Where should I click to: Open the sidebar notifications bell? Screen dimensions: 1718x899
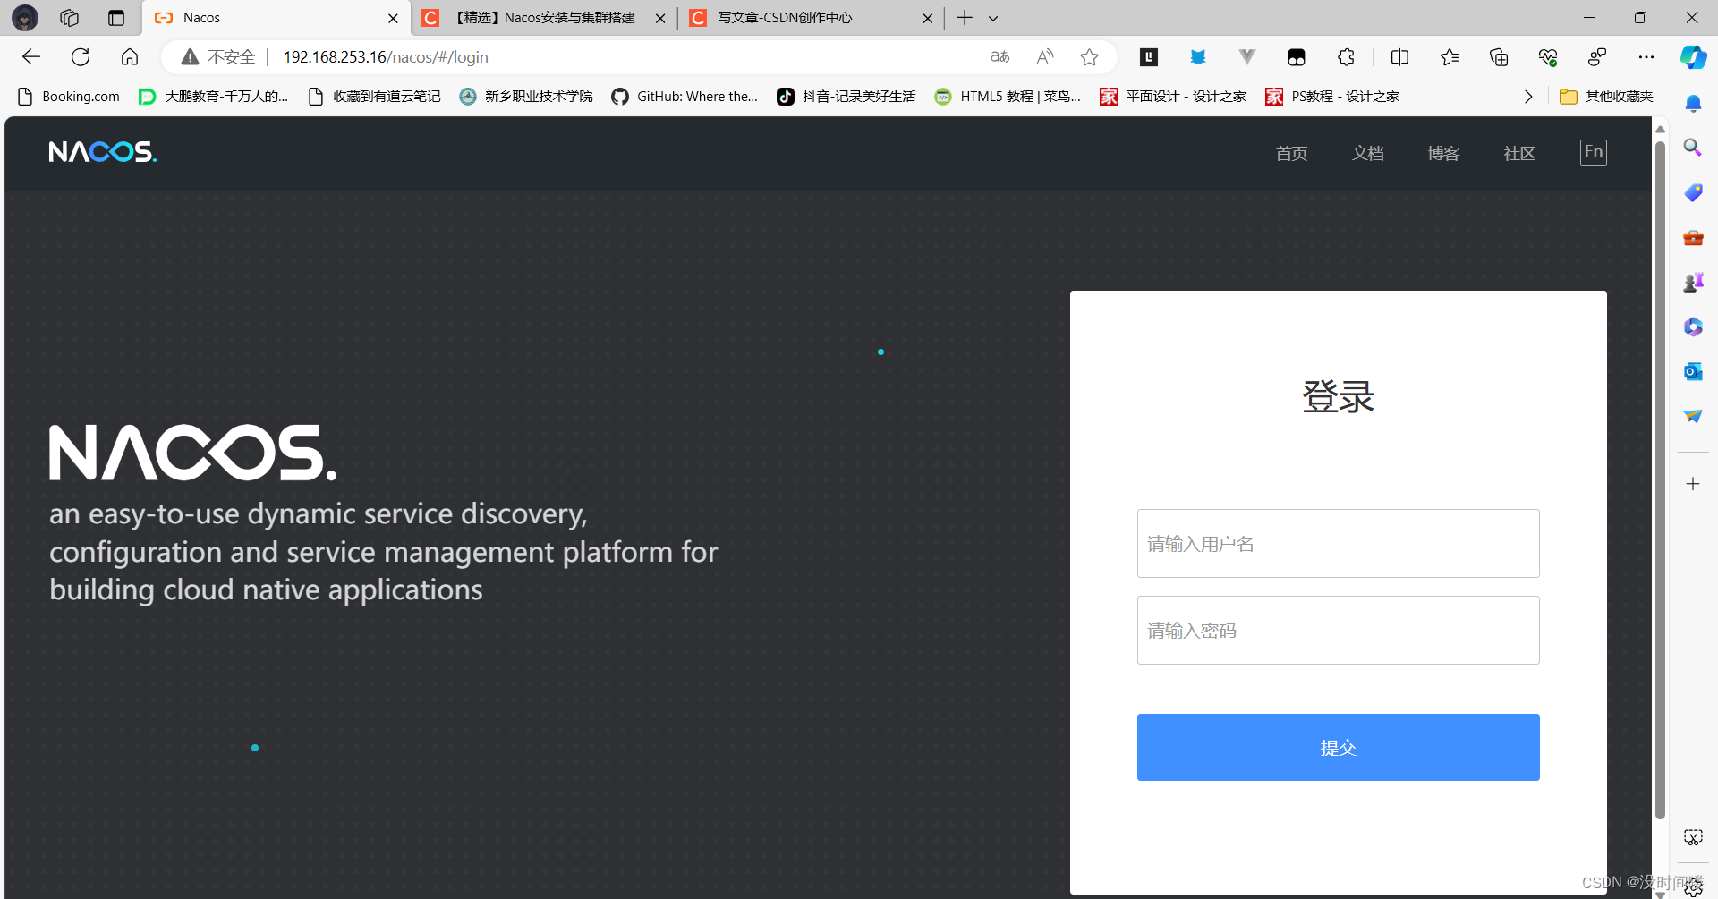point(1693,104)
